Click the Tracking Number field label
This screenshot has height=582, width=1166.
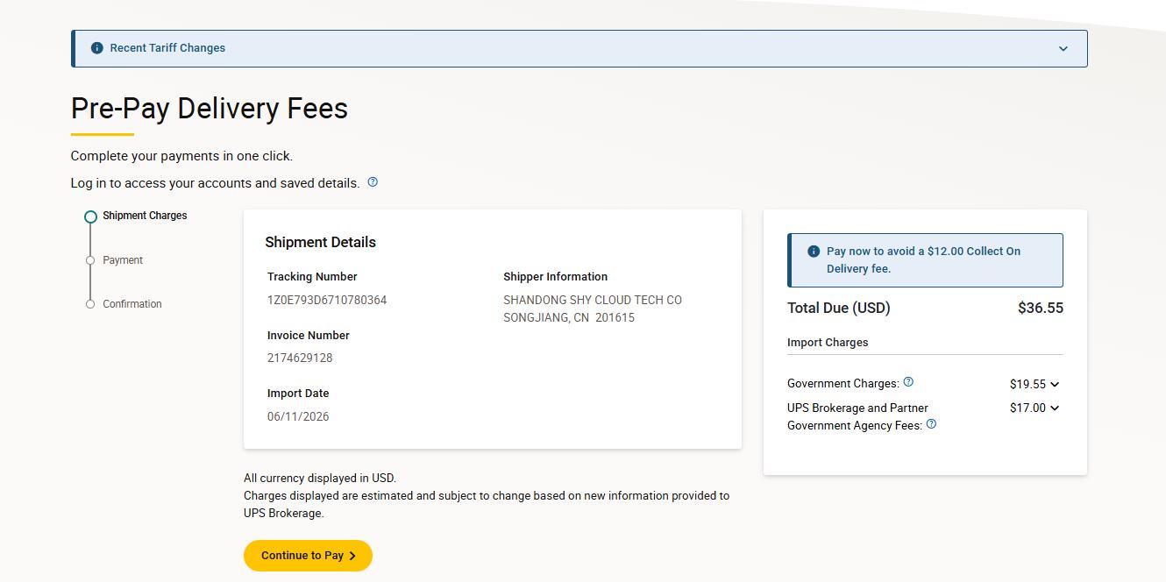coord(312,276)
